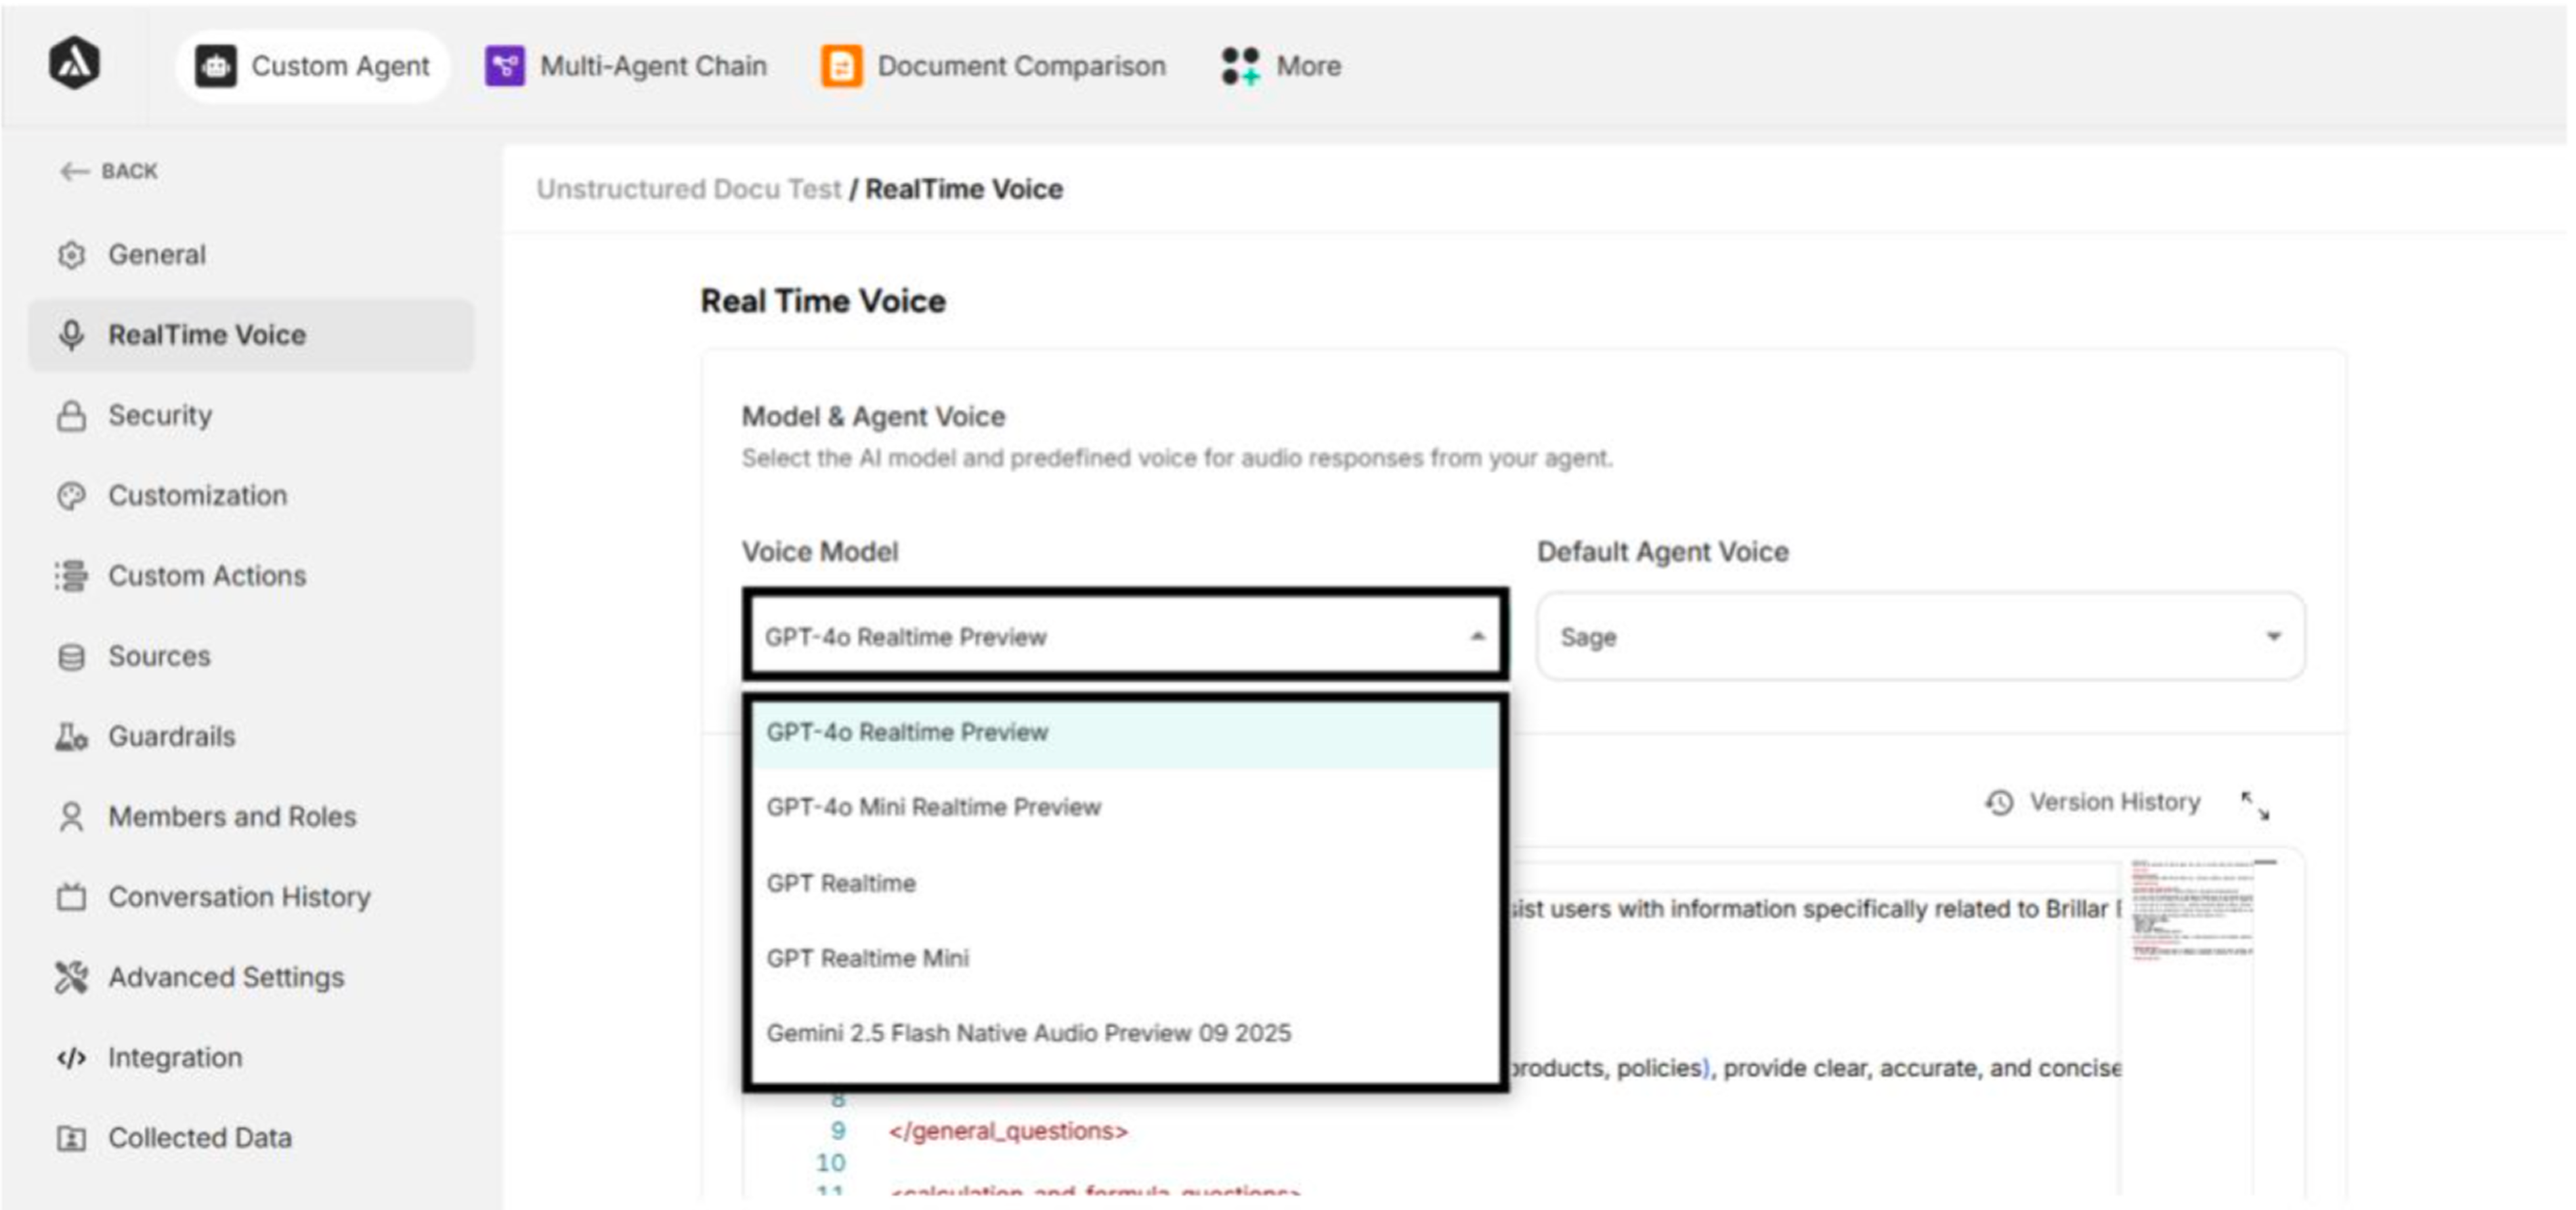Screen dimensions: 2576x1210
Task: Click the Document Comparison orange icon
Action: click(842, 66)
